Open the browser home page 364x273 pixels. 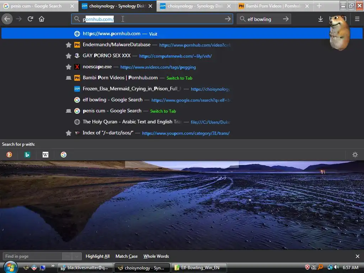[x=42, y=19]
